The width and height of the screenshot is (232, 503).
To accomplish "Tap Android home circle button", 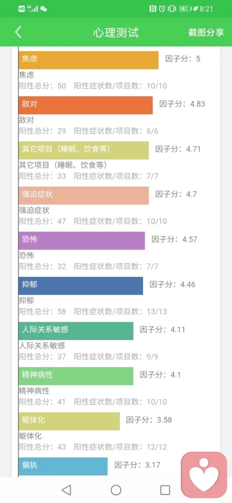I will (116, 490).
